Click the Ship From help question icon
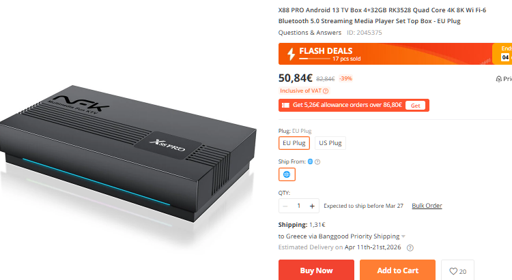Screen dimensions: 512x280 [x=317, y=161]
